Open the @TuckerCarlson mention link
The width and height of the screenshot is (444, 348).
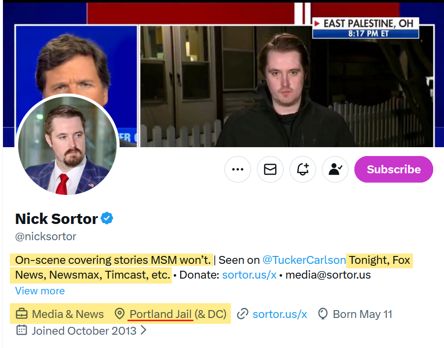[x=304, y=260]
